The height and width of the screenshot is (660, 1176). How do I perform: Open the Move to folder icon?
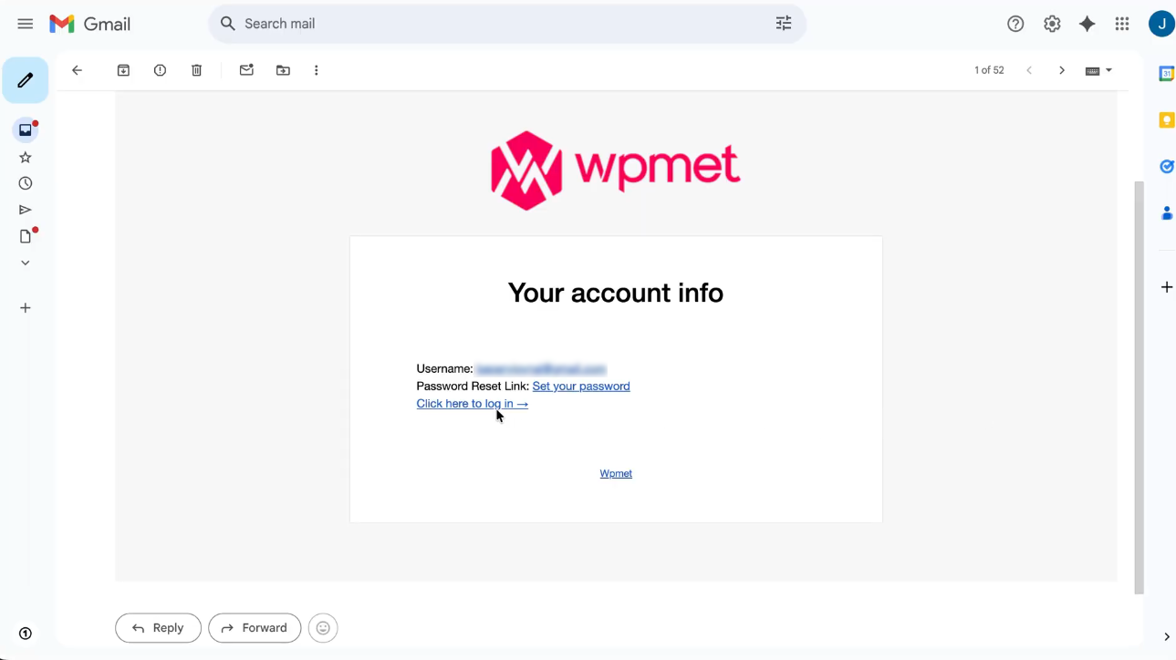(x=283, y=70)
